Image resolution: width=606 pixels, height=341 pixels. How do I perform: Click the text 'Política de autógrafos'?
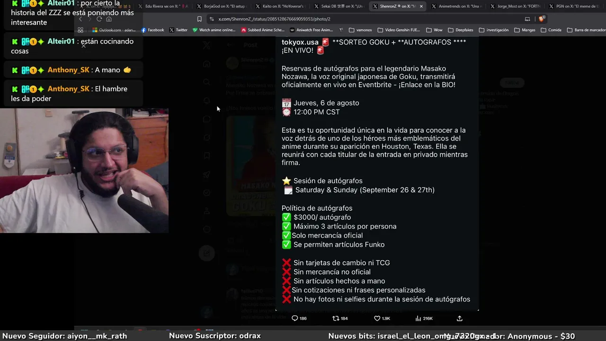317,208
